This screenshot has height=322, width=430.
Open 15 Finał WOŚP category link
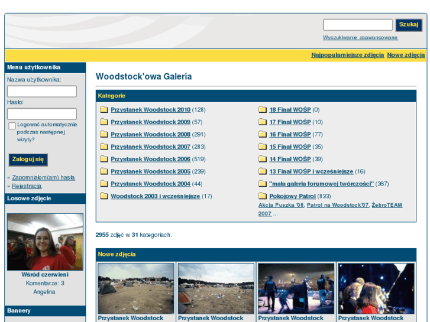click(290, 147)
